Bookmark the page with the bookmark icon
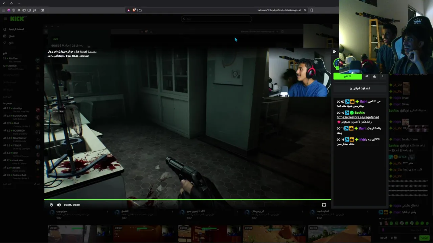The image size is (433, 243). [312, 10]
